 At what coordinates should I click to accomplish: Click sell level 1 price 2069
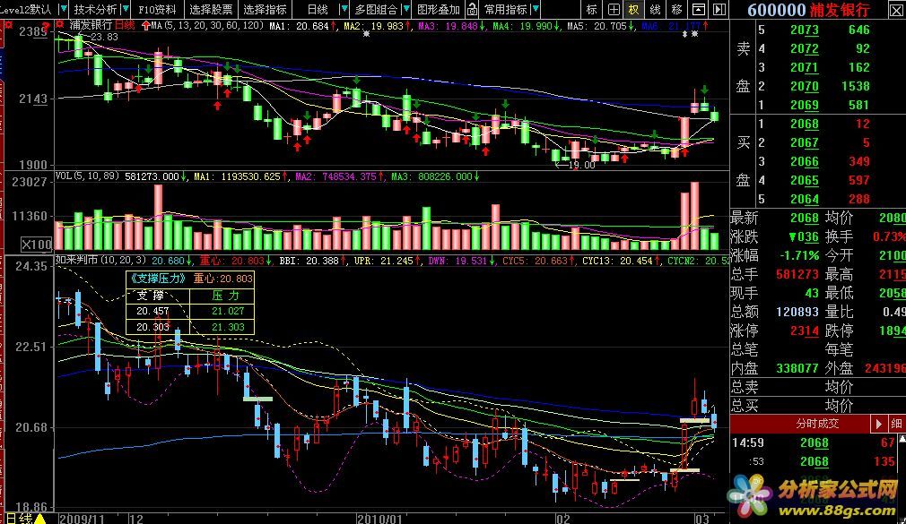[805, 105]
